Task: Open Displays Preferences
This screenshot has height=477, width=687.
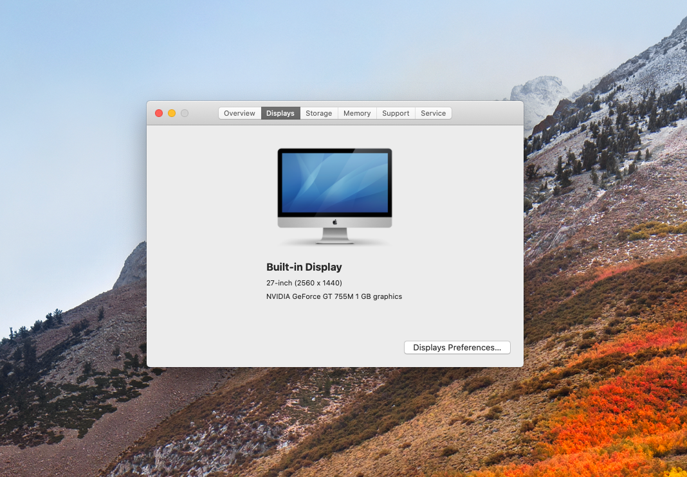Action: coord(457,347)
